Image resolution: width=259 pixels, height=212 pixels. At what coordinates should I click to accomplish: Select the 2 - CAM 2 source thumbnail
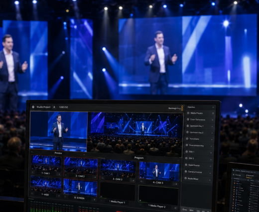(81, 166)
